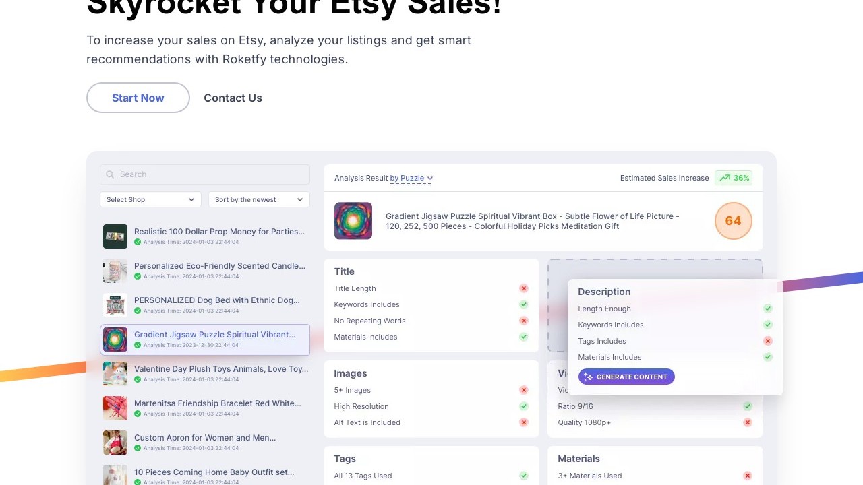Click the search magnifier icon
863x485 pixels.
[110, 174]
